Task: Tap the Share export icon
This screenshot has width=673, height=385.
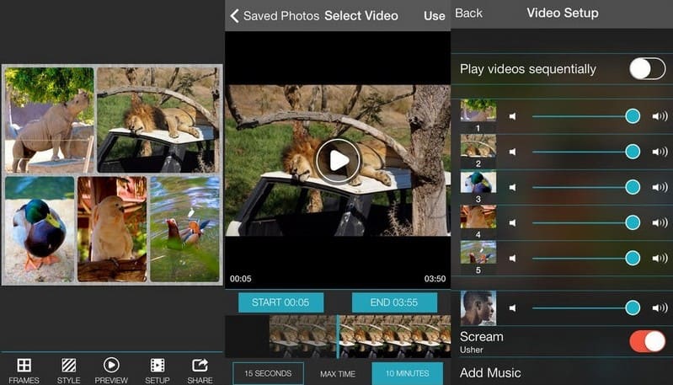Action: 200,366
